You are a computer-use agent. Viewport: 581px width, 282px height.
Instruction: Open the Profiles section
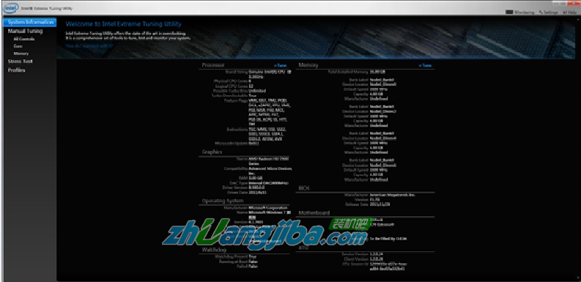17,70
